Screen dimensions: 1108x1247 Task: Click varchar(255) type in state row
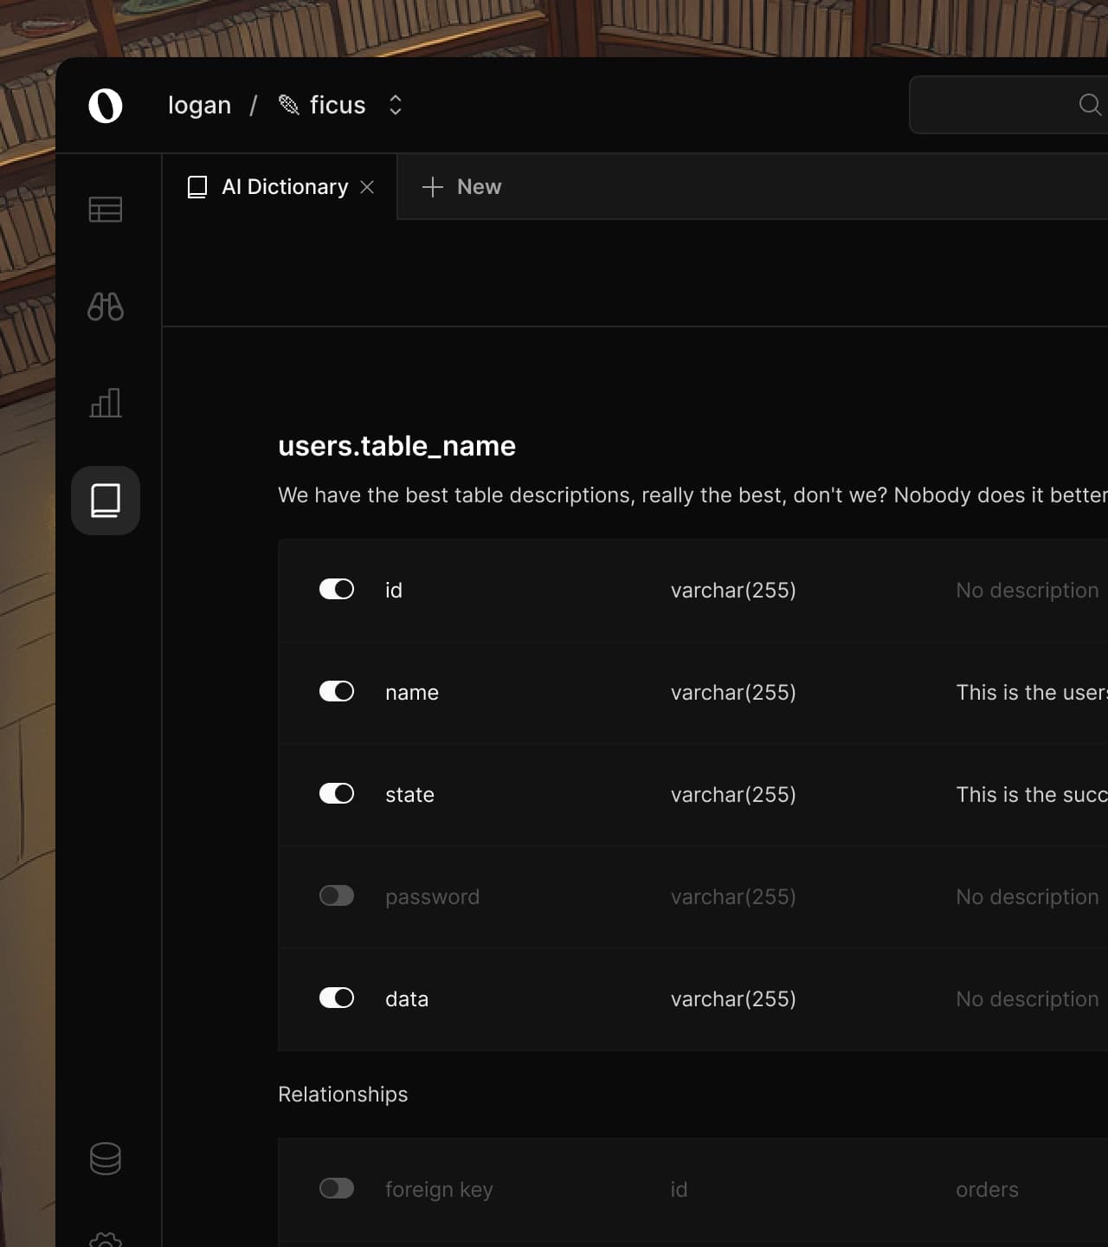pyautogui.click(x=733, y=795)
